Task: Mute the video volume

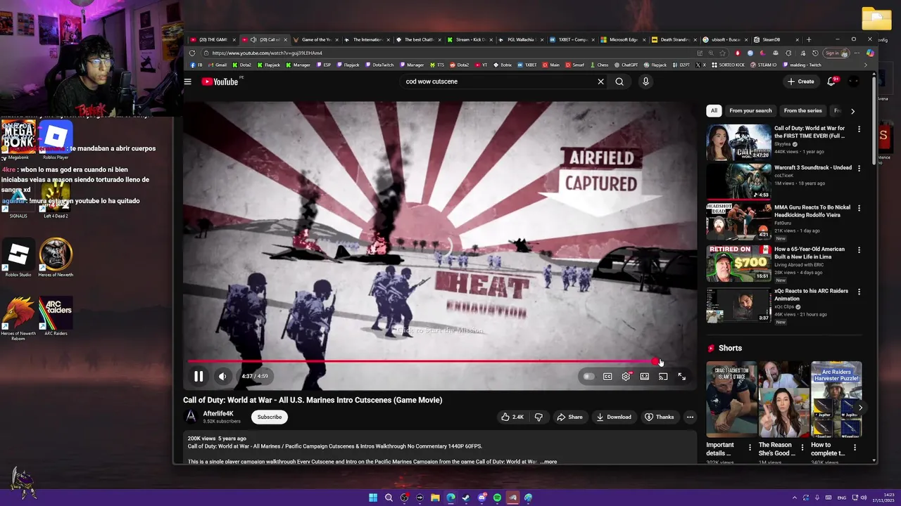Action: pyautogui.click(x=222, y=377)
